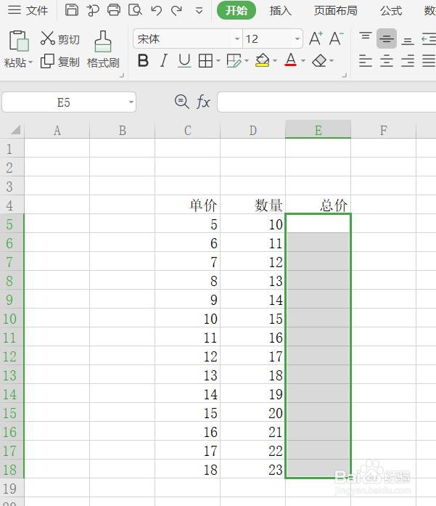Open Print Preview icon
The image size is (436, 506).
(x=135, y=10)
